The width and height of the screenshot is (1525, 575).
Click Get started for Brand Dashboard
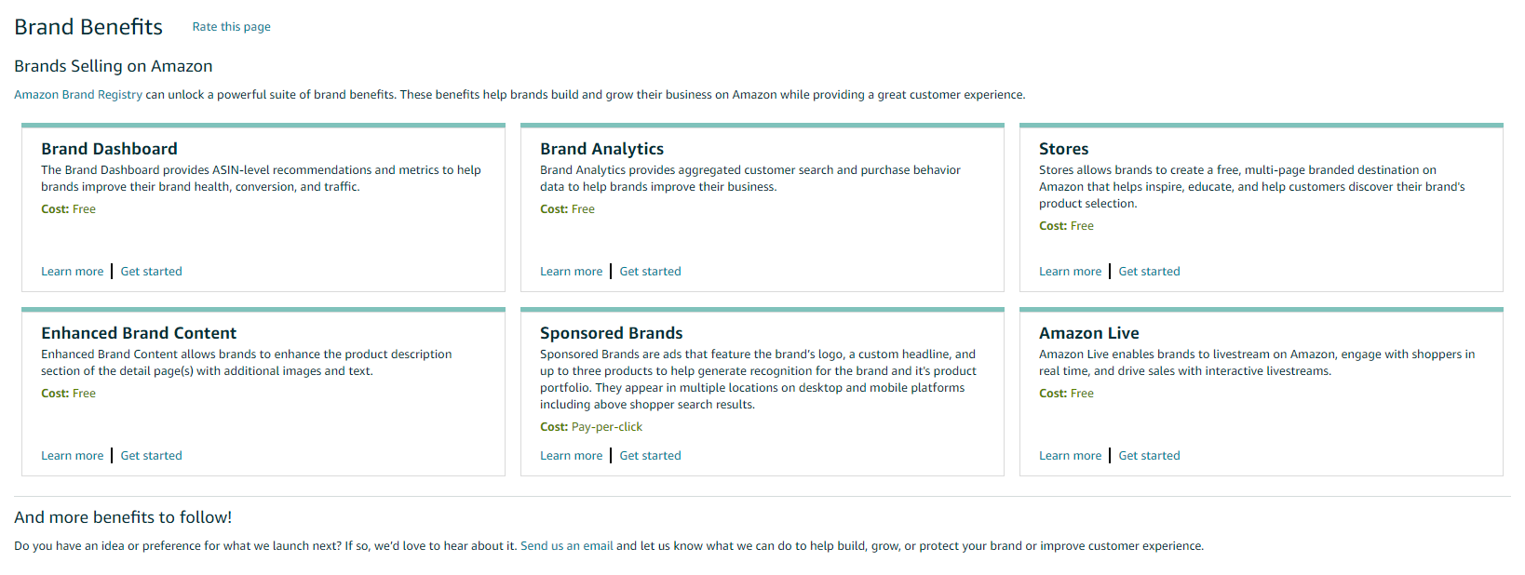151,271
